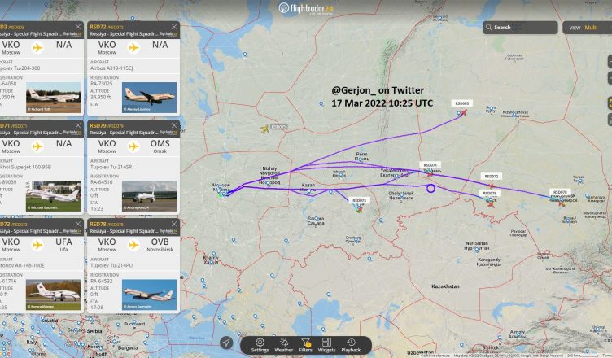This screenshot has height=358, width=612.
Task: Click the location arrow compass button
Action: coord(225,343)
